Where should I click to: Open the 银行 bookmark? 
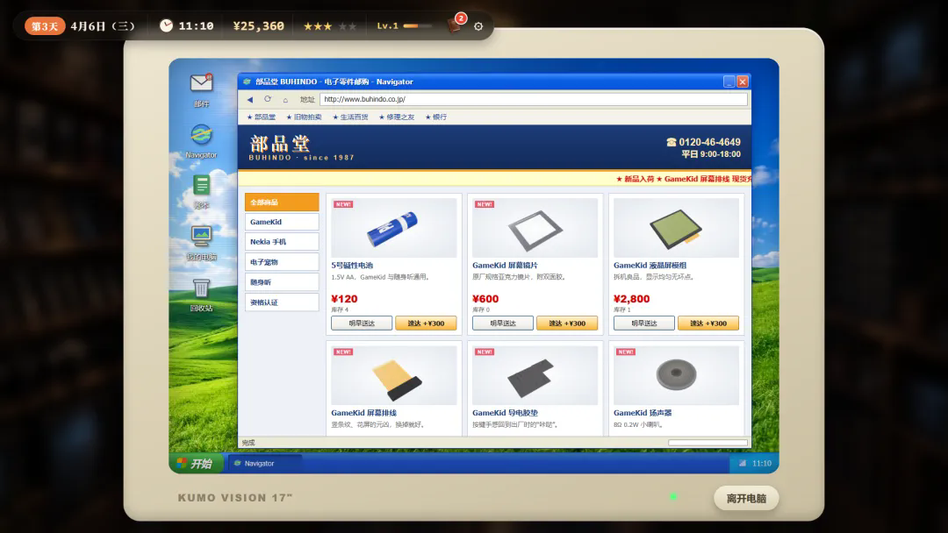436,117
